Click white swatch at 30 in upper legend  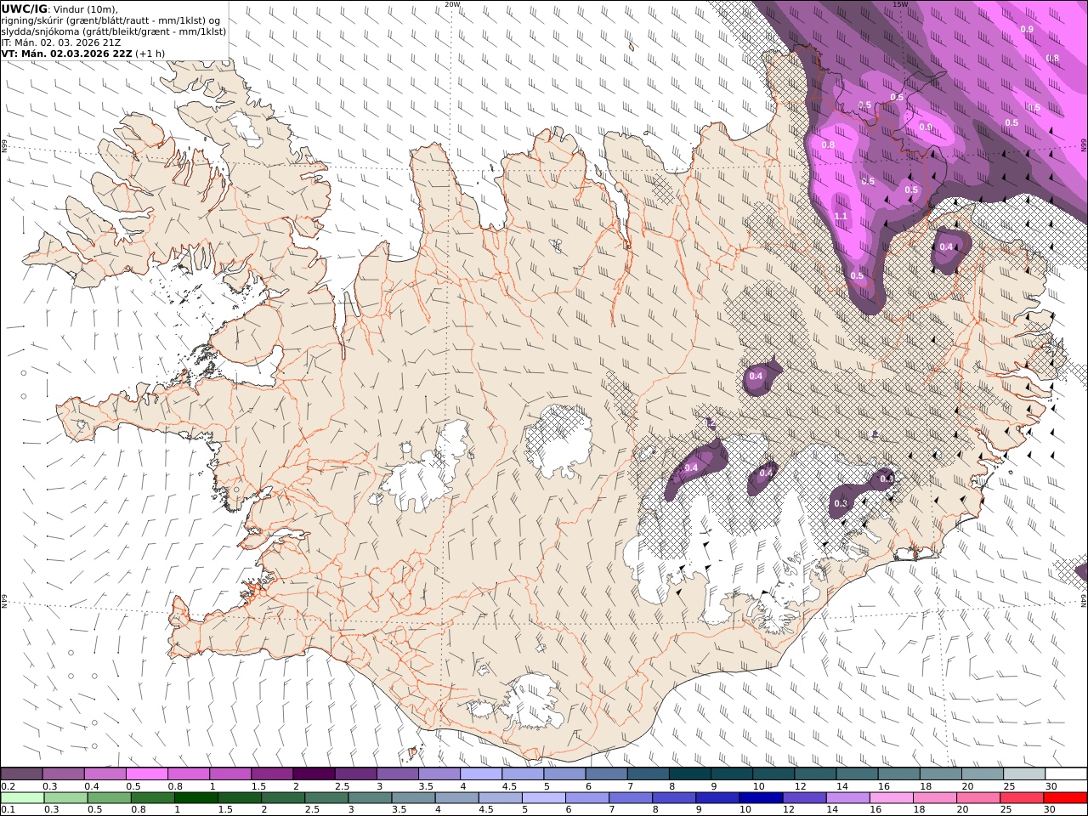point(1066,773)
